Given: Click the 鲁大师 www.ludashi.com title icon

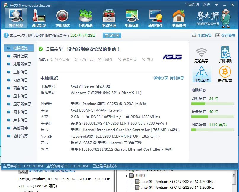Looking at the screenshot, I should point(6,5).
